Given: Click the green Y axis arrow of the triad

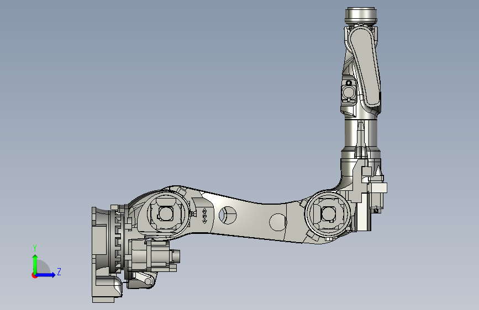Looking at the screenshot, I should click(x=35, y=264).
